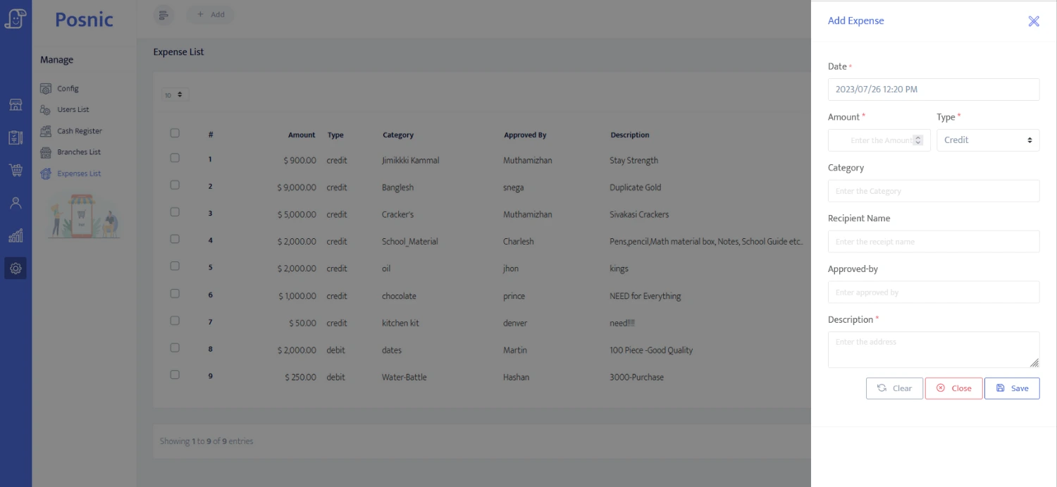Click the Amount field stepper arrows
Viewport: 1057px width, 487px height.
[917, 140]
